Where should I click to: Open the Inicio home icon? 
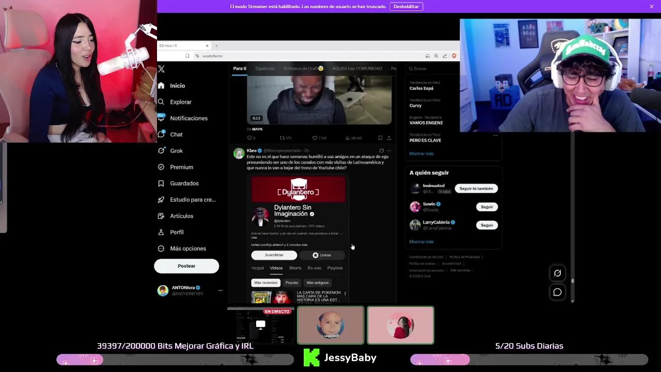tap(161, 86)
